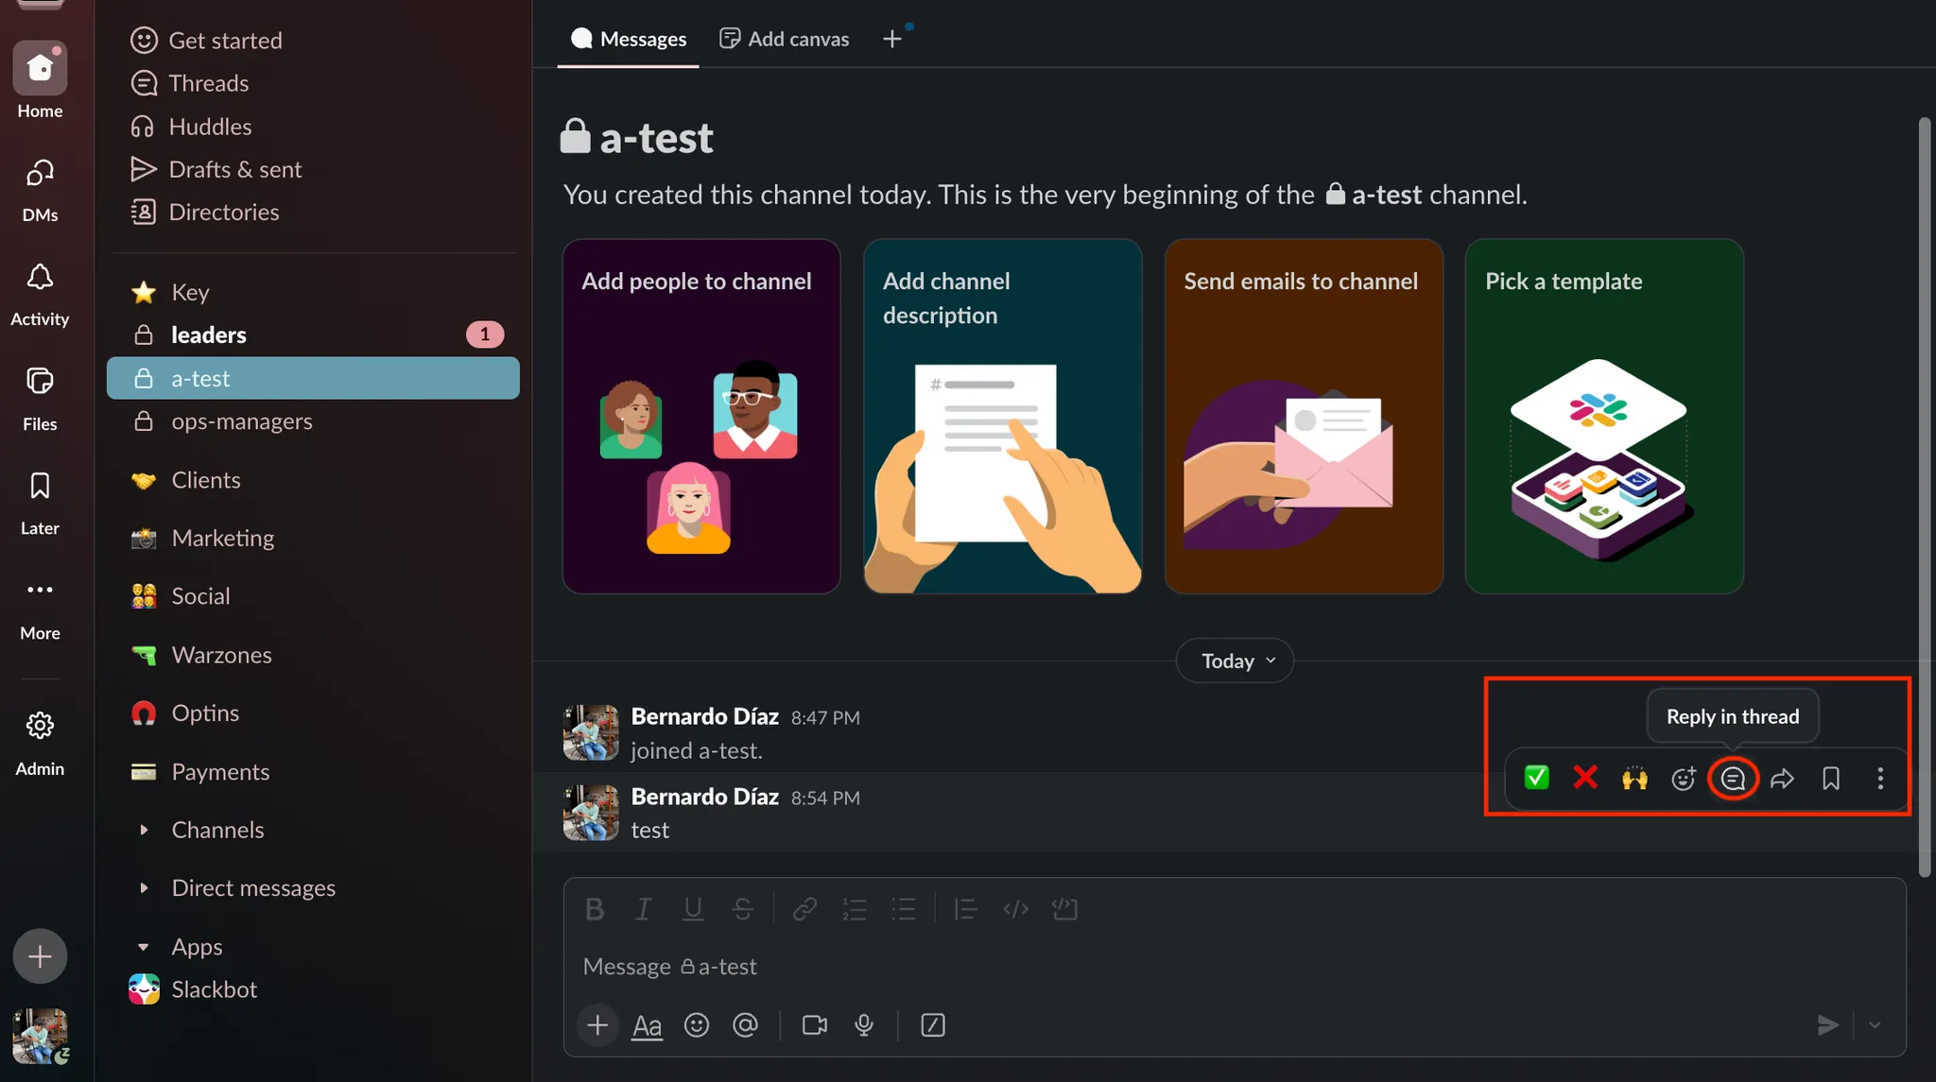1936x1082 pixels.
Task: Collapse the Apps section
Action: click(x=144, y=947)
